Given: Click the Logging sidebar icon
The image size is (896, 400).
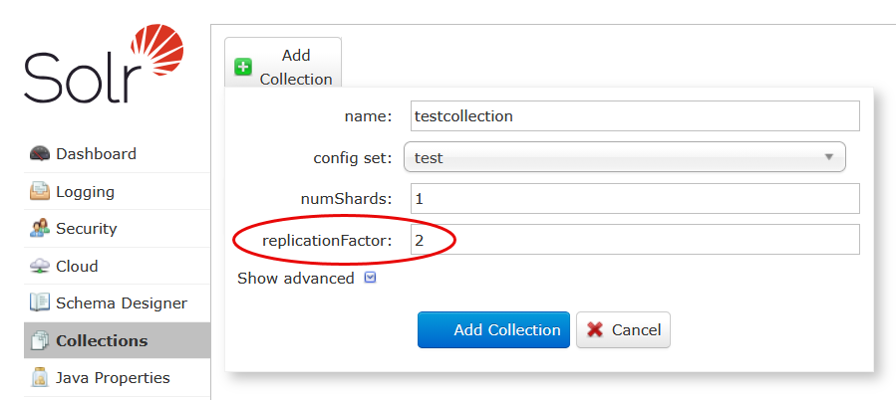Looking at the screenshot, I should click(40, 192).
